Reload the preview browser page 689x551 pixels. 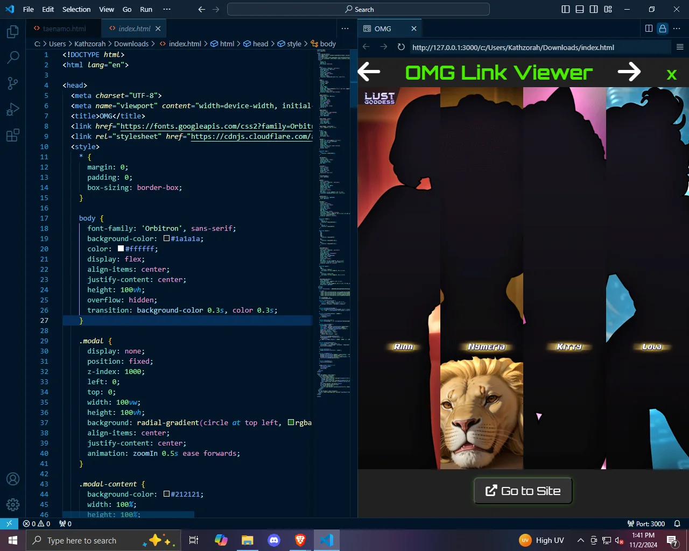click(x=401, y=47)
